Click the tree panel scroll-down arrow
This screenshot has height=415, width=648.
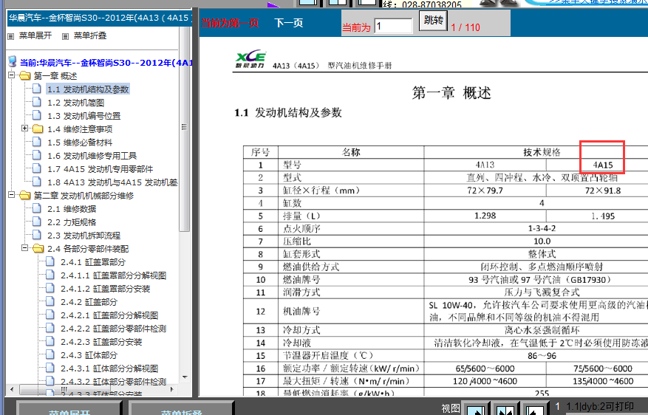[185, 377]
